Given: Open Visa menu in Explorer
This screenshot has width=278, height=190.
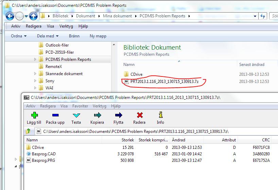Looking at the screenshot, I should click(50, 26).
